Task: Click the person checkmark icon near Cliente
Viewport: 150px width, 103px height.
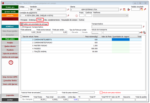Action: pyautogui.click(x=128, y=9)
